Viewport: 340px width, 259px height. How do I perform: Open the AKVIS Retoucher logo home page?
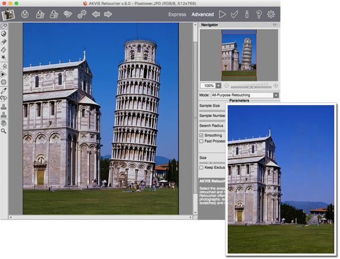(8, 14)
